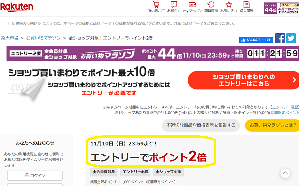
Task: Click the ログイン button in sidebar
Action: [x=35, y=176]
